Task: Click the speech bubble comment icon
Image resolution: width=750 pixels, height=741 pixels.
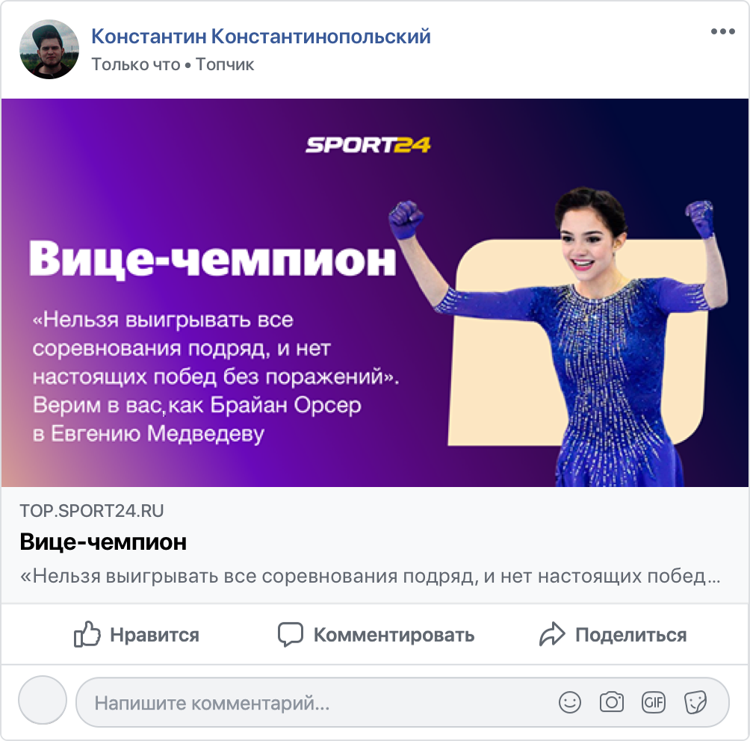Action: point(291,634)
